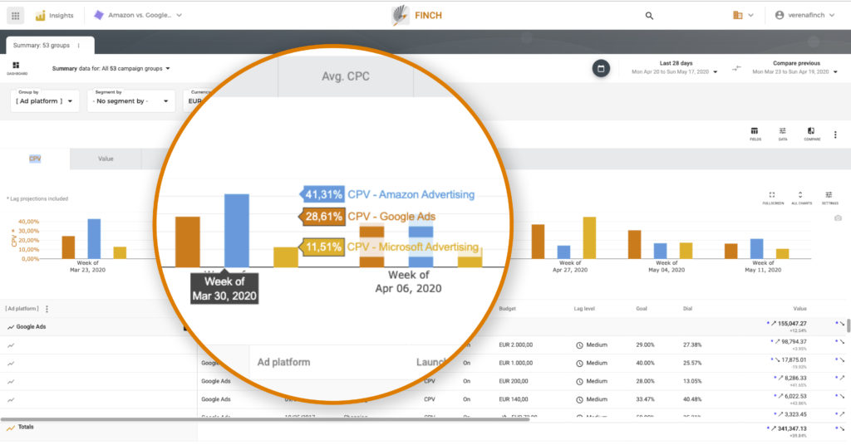Open the Segment by dropdown
This screenshot has width=851, height=445.
click(x=125, y=101)
